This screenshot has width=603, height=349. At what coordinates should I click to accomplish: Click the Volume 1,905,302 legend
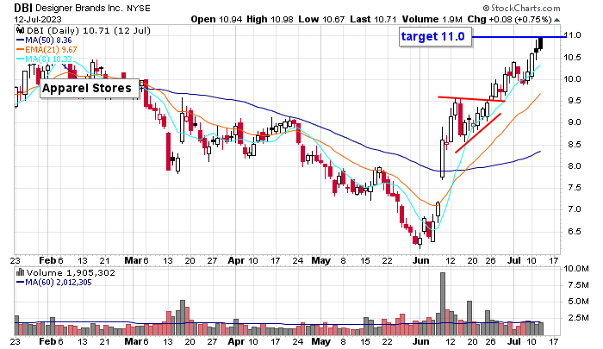(71, 273)
